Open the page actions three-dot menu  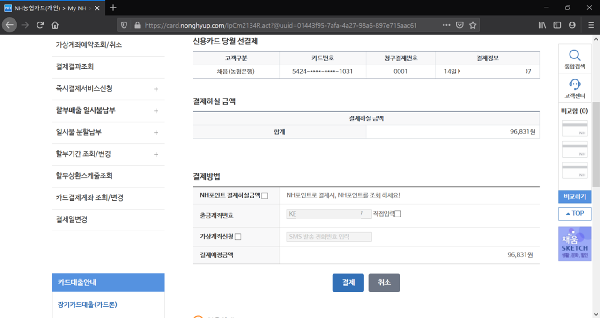446,25
